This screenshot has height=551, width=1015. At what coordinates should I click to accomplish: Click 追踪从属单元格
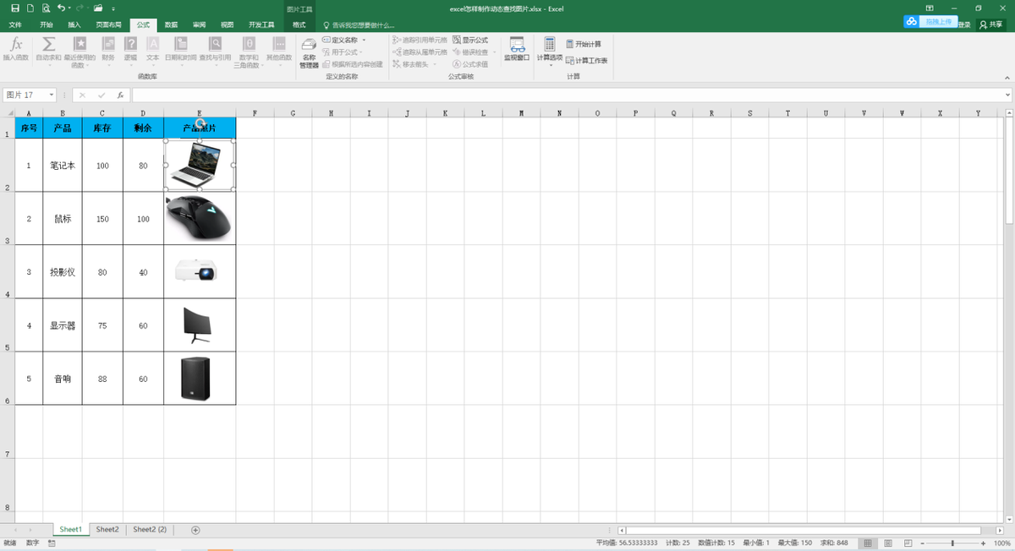point(420,52)
